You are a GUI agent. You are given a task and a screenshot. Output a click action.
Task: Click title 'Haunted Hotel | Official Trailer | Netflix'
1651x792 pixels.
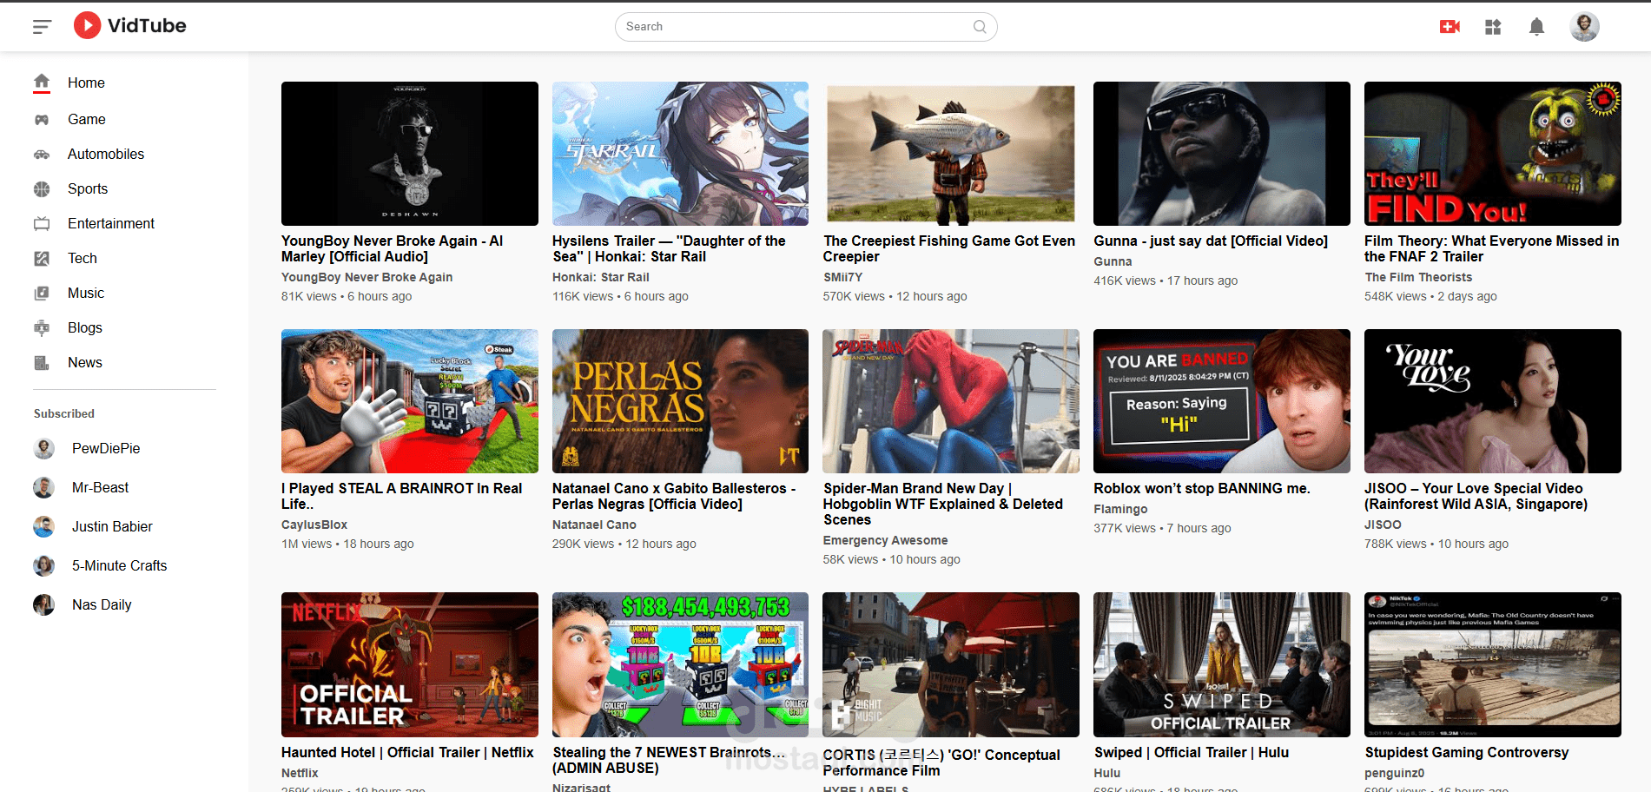(407, 752)
